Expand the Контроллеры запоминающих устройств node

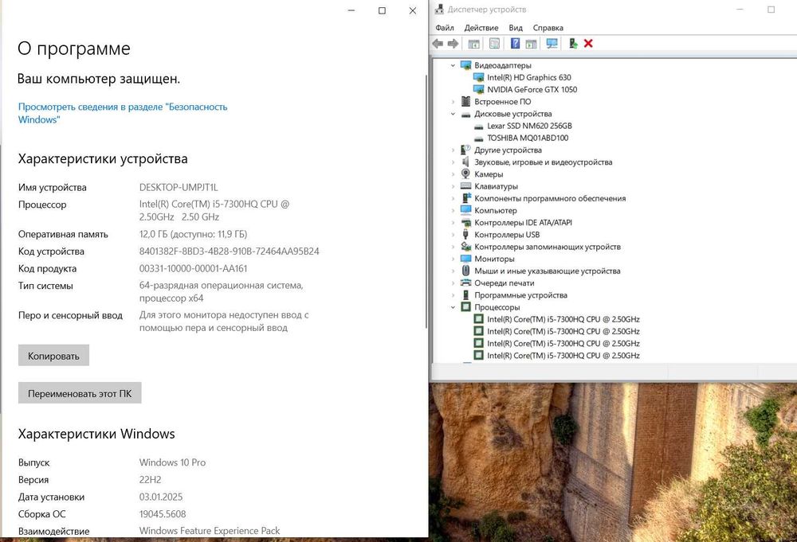tap(453, 247)
